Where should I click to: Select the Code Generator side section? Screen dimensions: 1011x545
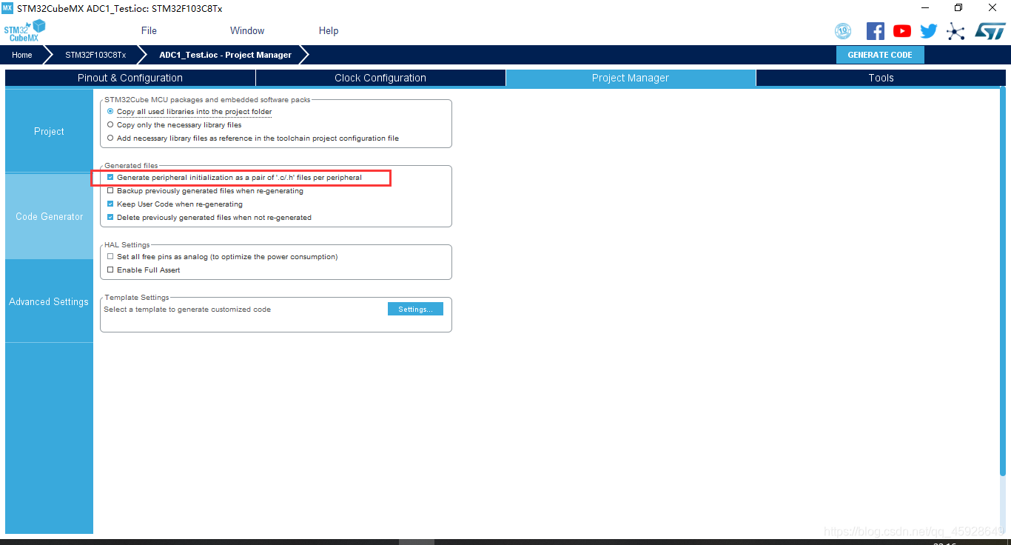tap(49, 216)
